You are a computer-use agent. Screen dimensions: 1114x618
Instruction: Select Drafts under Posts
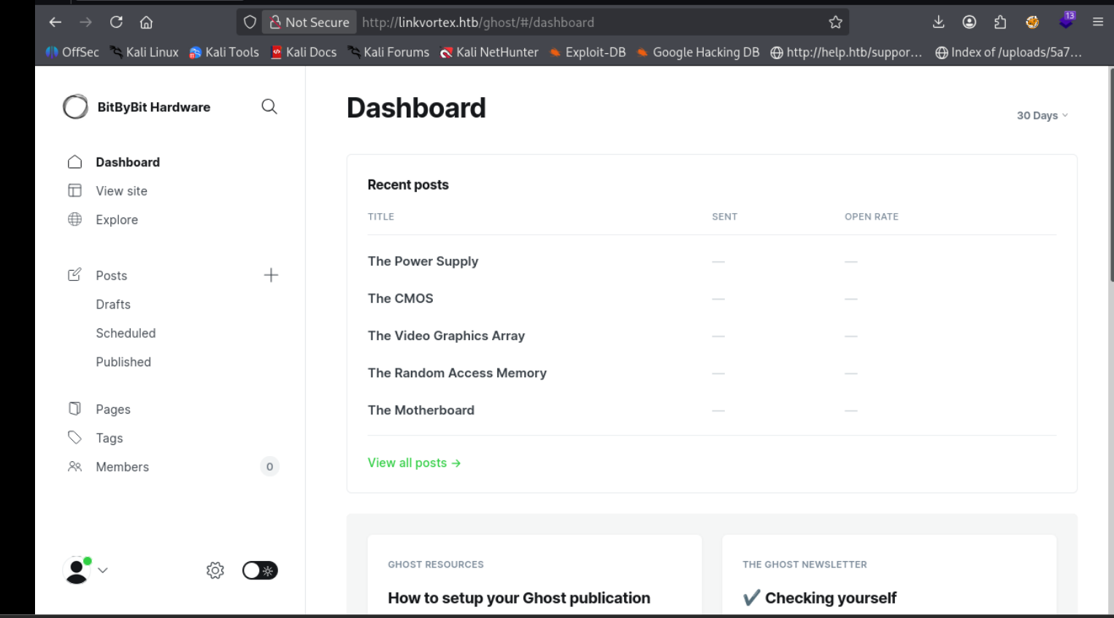click(x=113, y=304)
